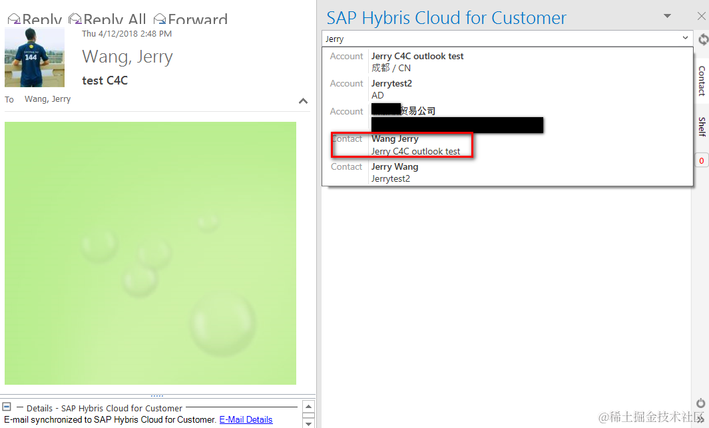Switch to the Shelf side tab
Image resolution: width=709 pixels, height=428 pixels.
(702, 126)
